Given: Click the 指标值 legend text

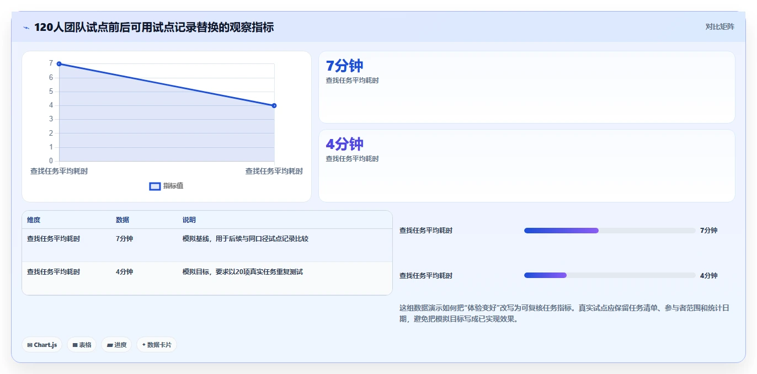Looking at the screenshot, I should (173, 186).
